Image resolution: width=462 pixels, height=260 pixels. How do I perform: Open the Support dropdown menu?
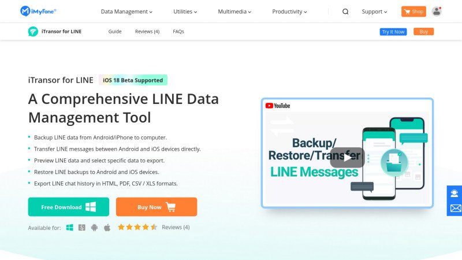point(374,12)
